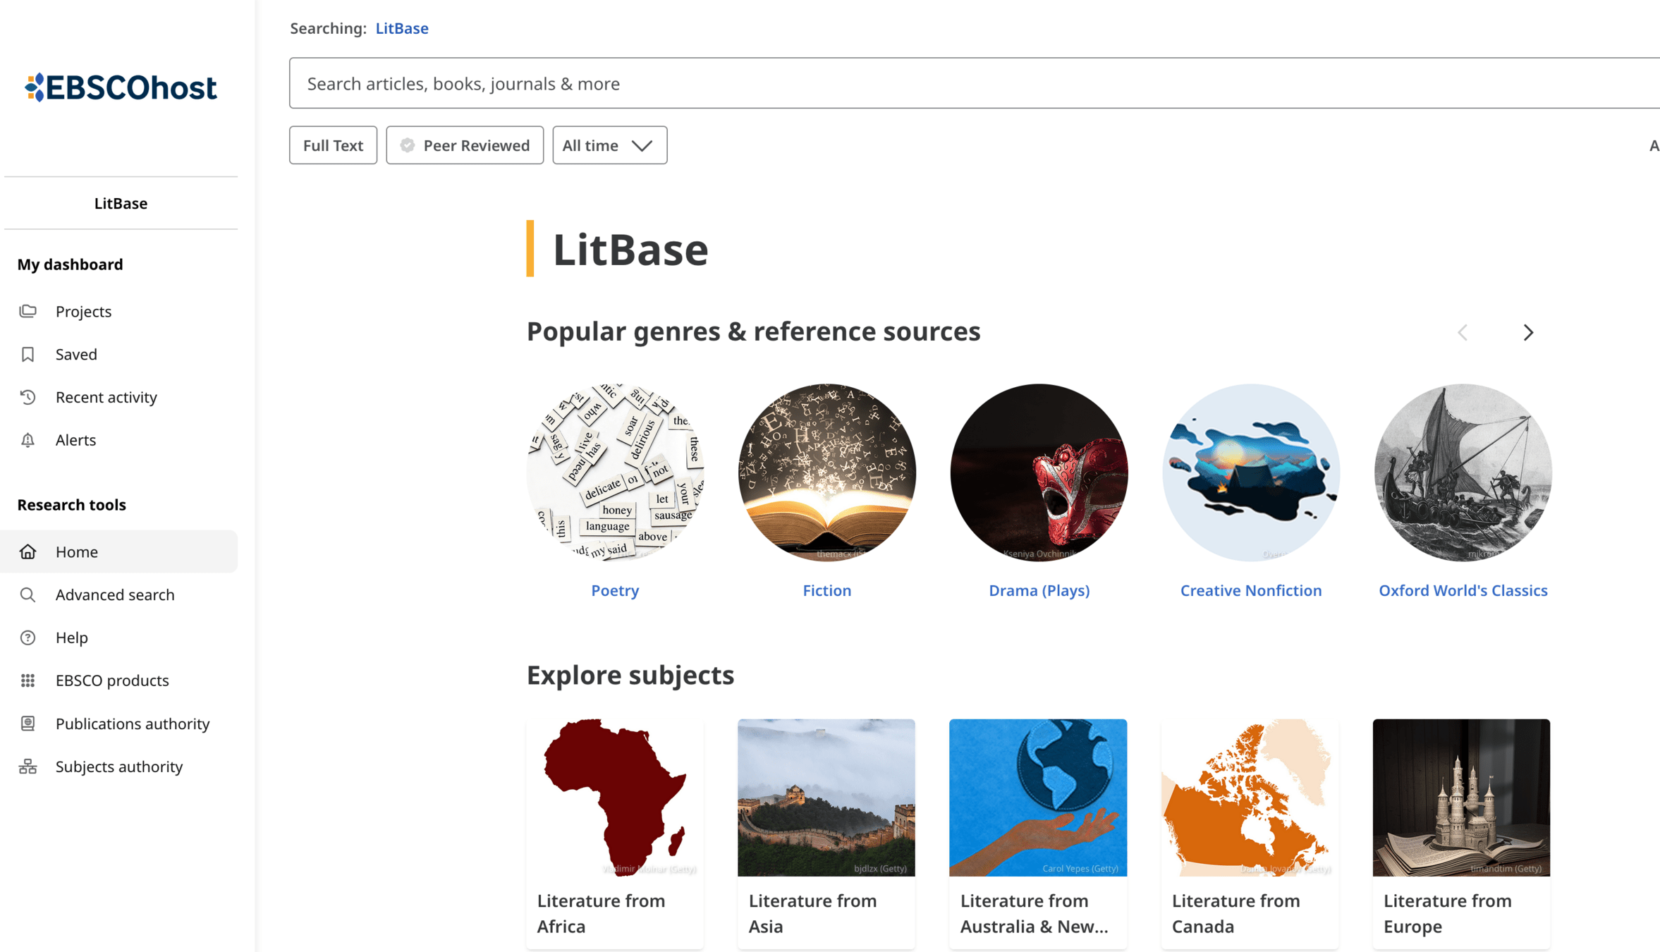The height and width of the screenshot is (952, 1660).
Task: Click the Help question mark icon
Action: point(28,637)
